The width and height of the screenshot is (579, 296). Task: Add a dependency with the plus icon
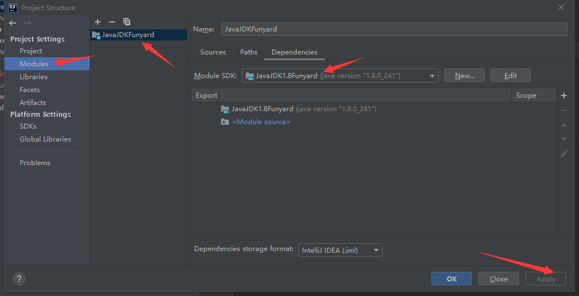pyautogui.click(x=564, y=95)
